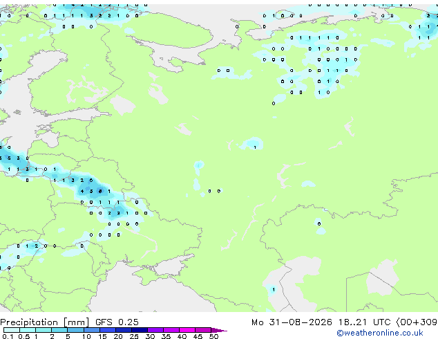This screenshot has width=438, height=339.
Task: Click the purple arrow tip past 50 on legend
Action: tap(219, 331)
